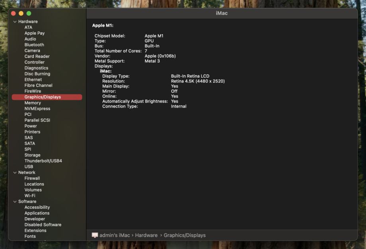Click the Type value GPU
This screenshot has width=366, height=249.
(x=149, y=41)
